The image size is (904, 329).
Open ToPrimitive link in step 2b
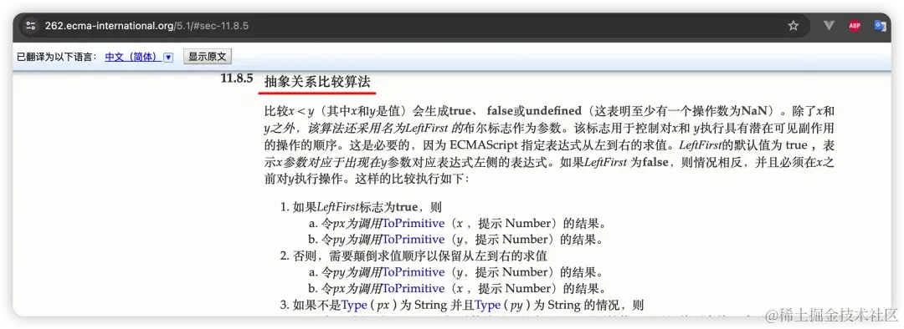(413, 288)
